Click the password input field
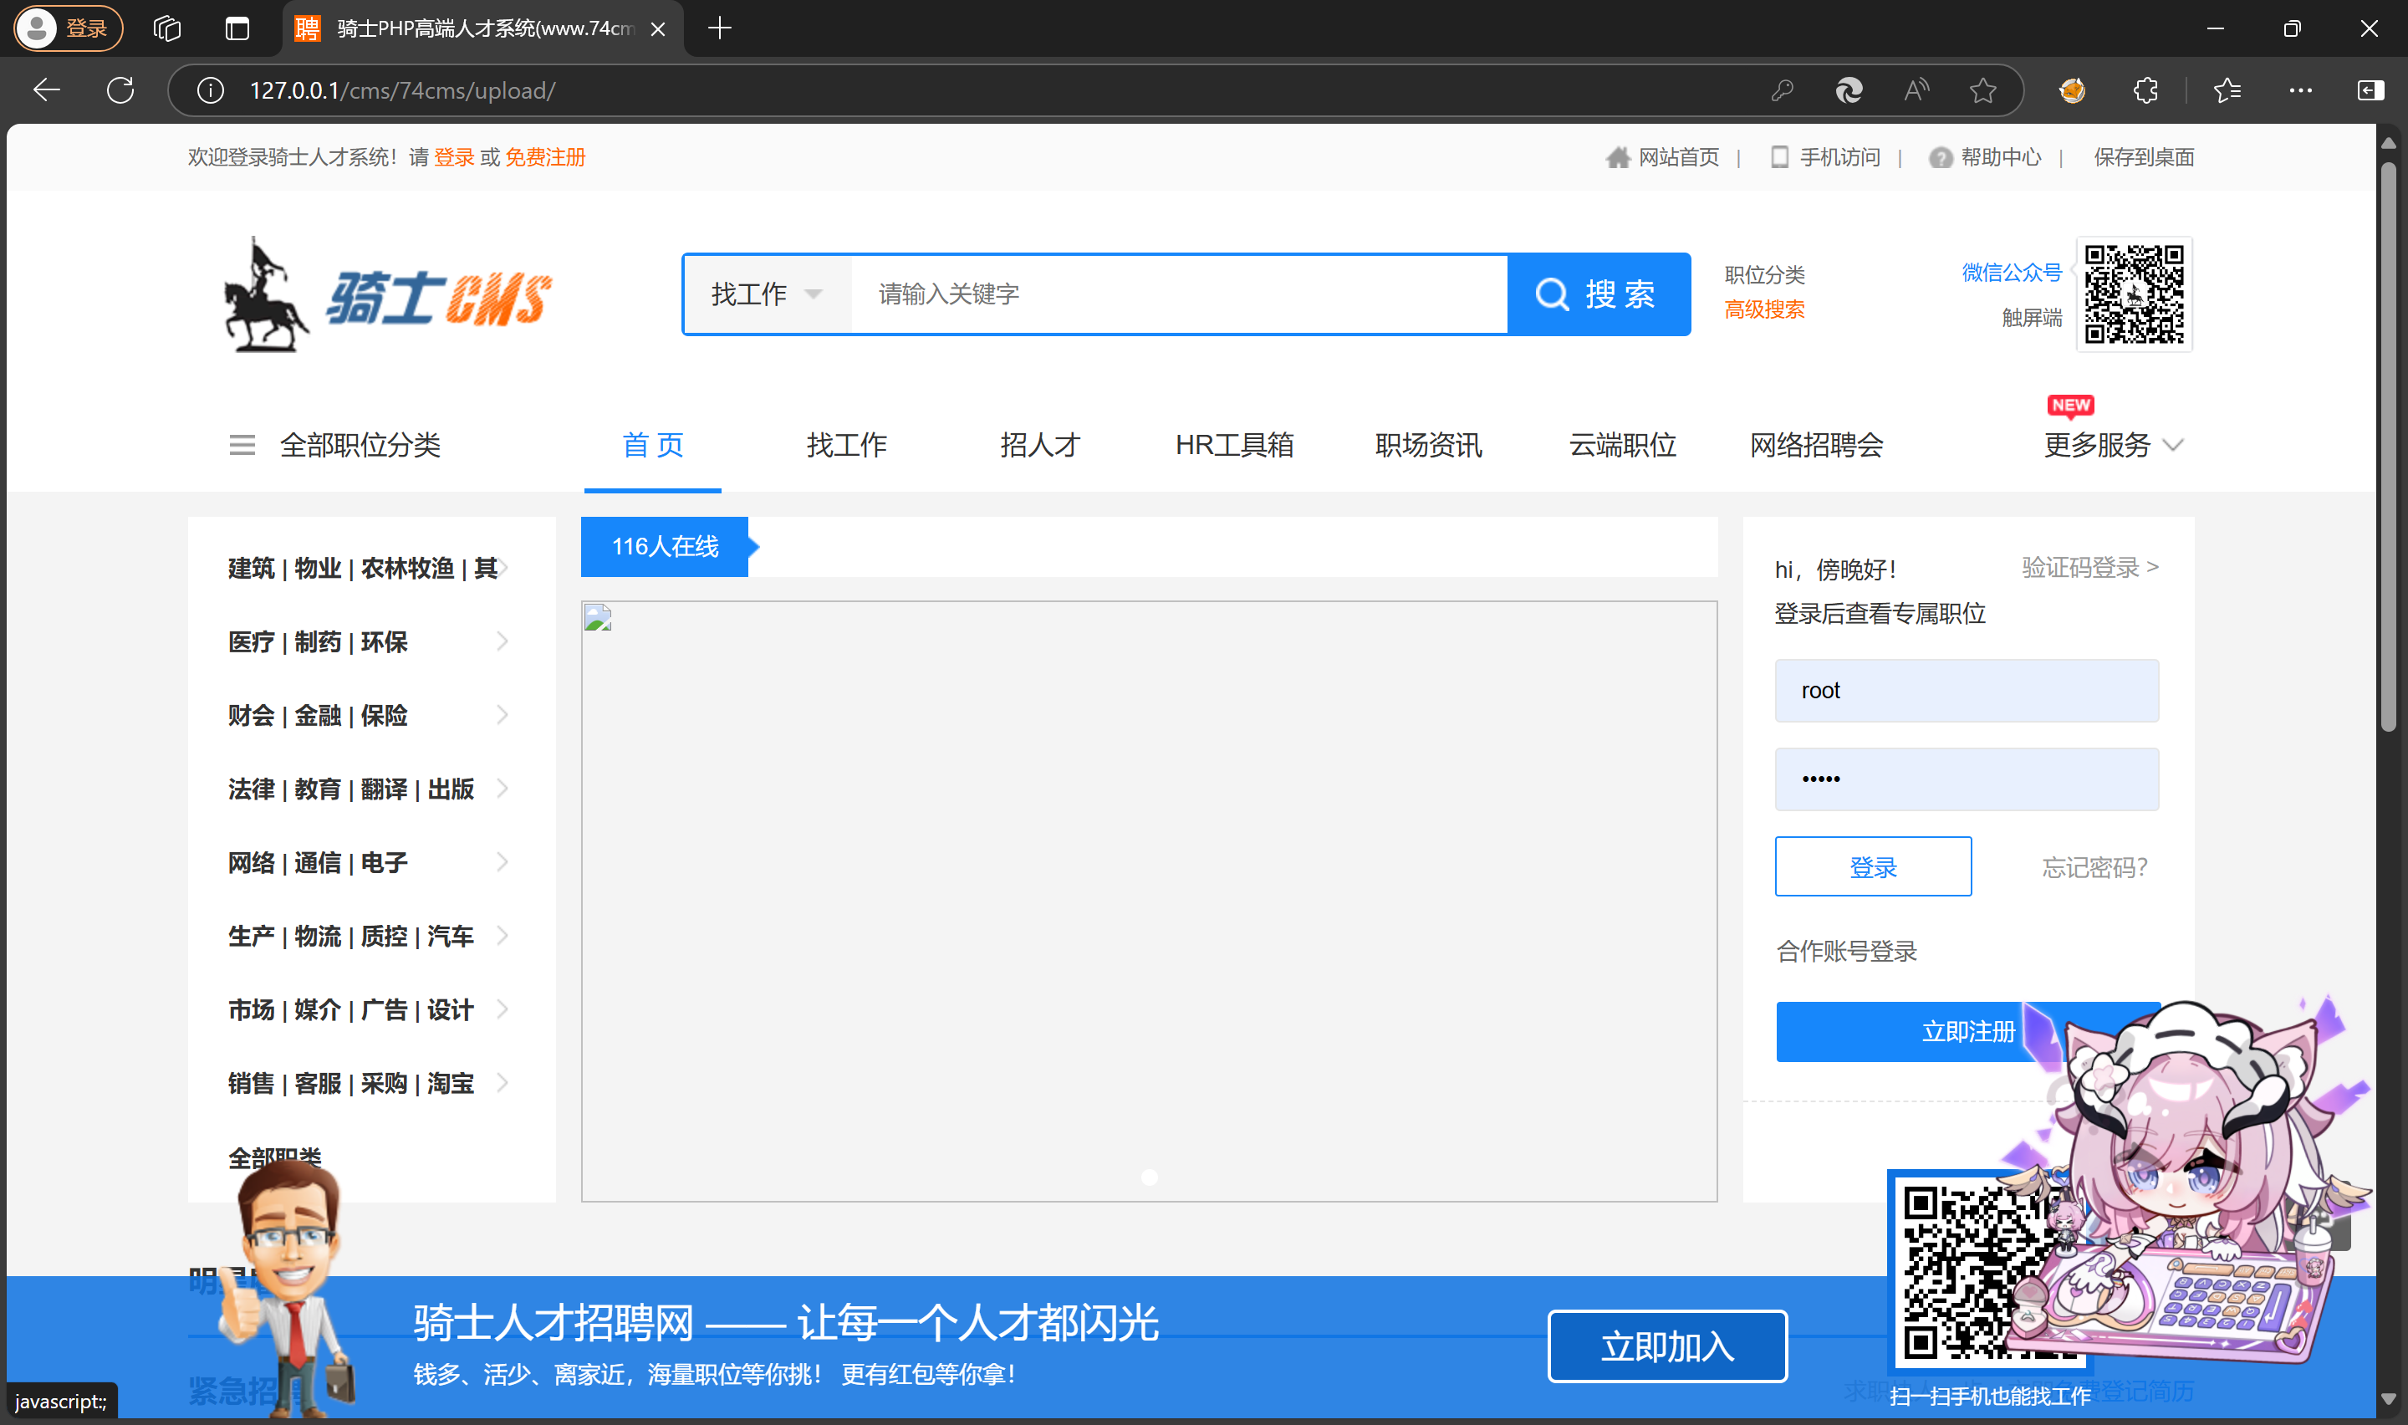 coord(1967,779)
